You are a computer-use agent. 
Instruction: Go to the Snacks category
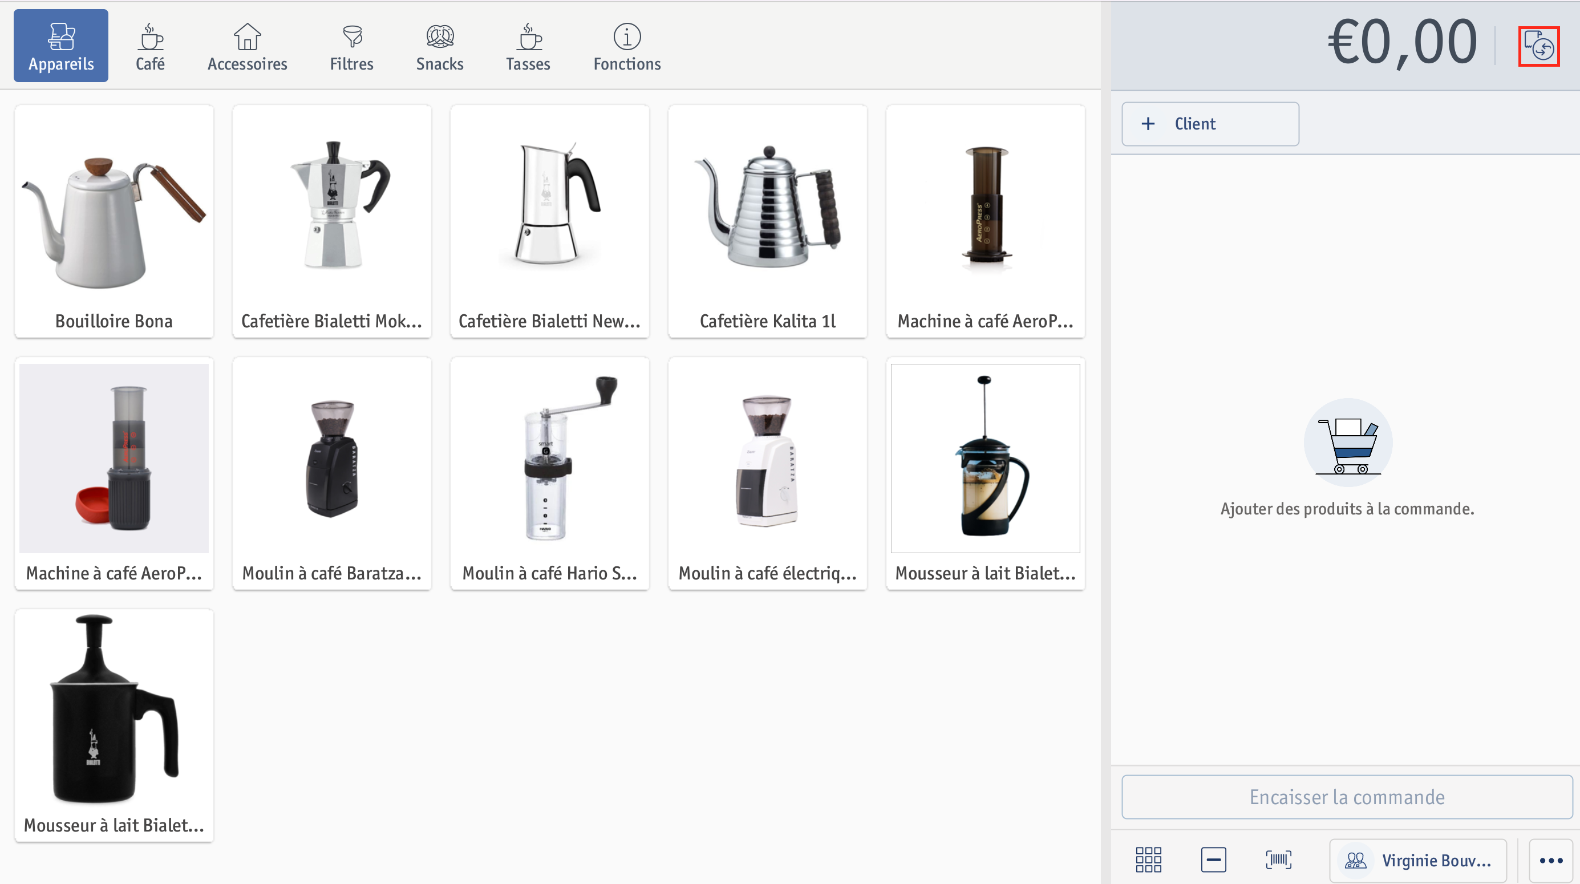[440, 46]
